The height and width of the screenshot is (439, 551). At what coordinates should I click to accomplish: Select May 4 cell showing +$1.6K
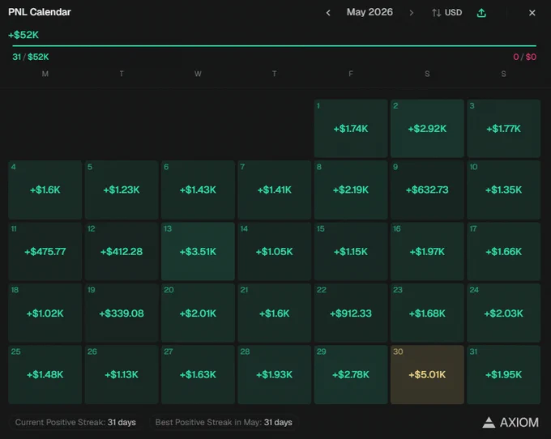pyautogui.click(x=45, y=190)
